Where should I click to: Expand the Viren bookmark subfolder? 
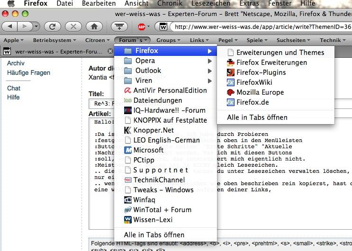(x=144, y=81)
